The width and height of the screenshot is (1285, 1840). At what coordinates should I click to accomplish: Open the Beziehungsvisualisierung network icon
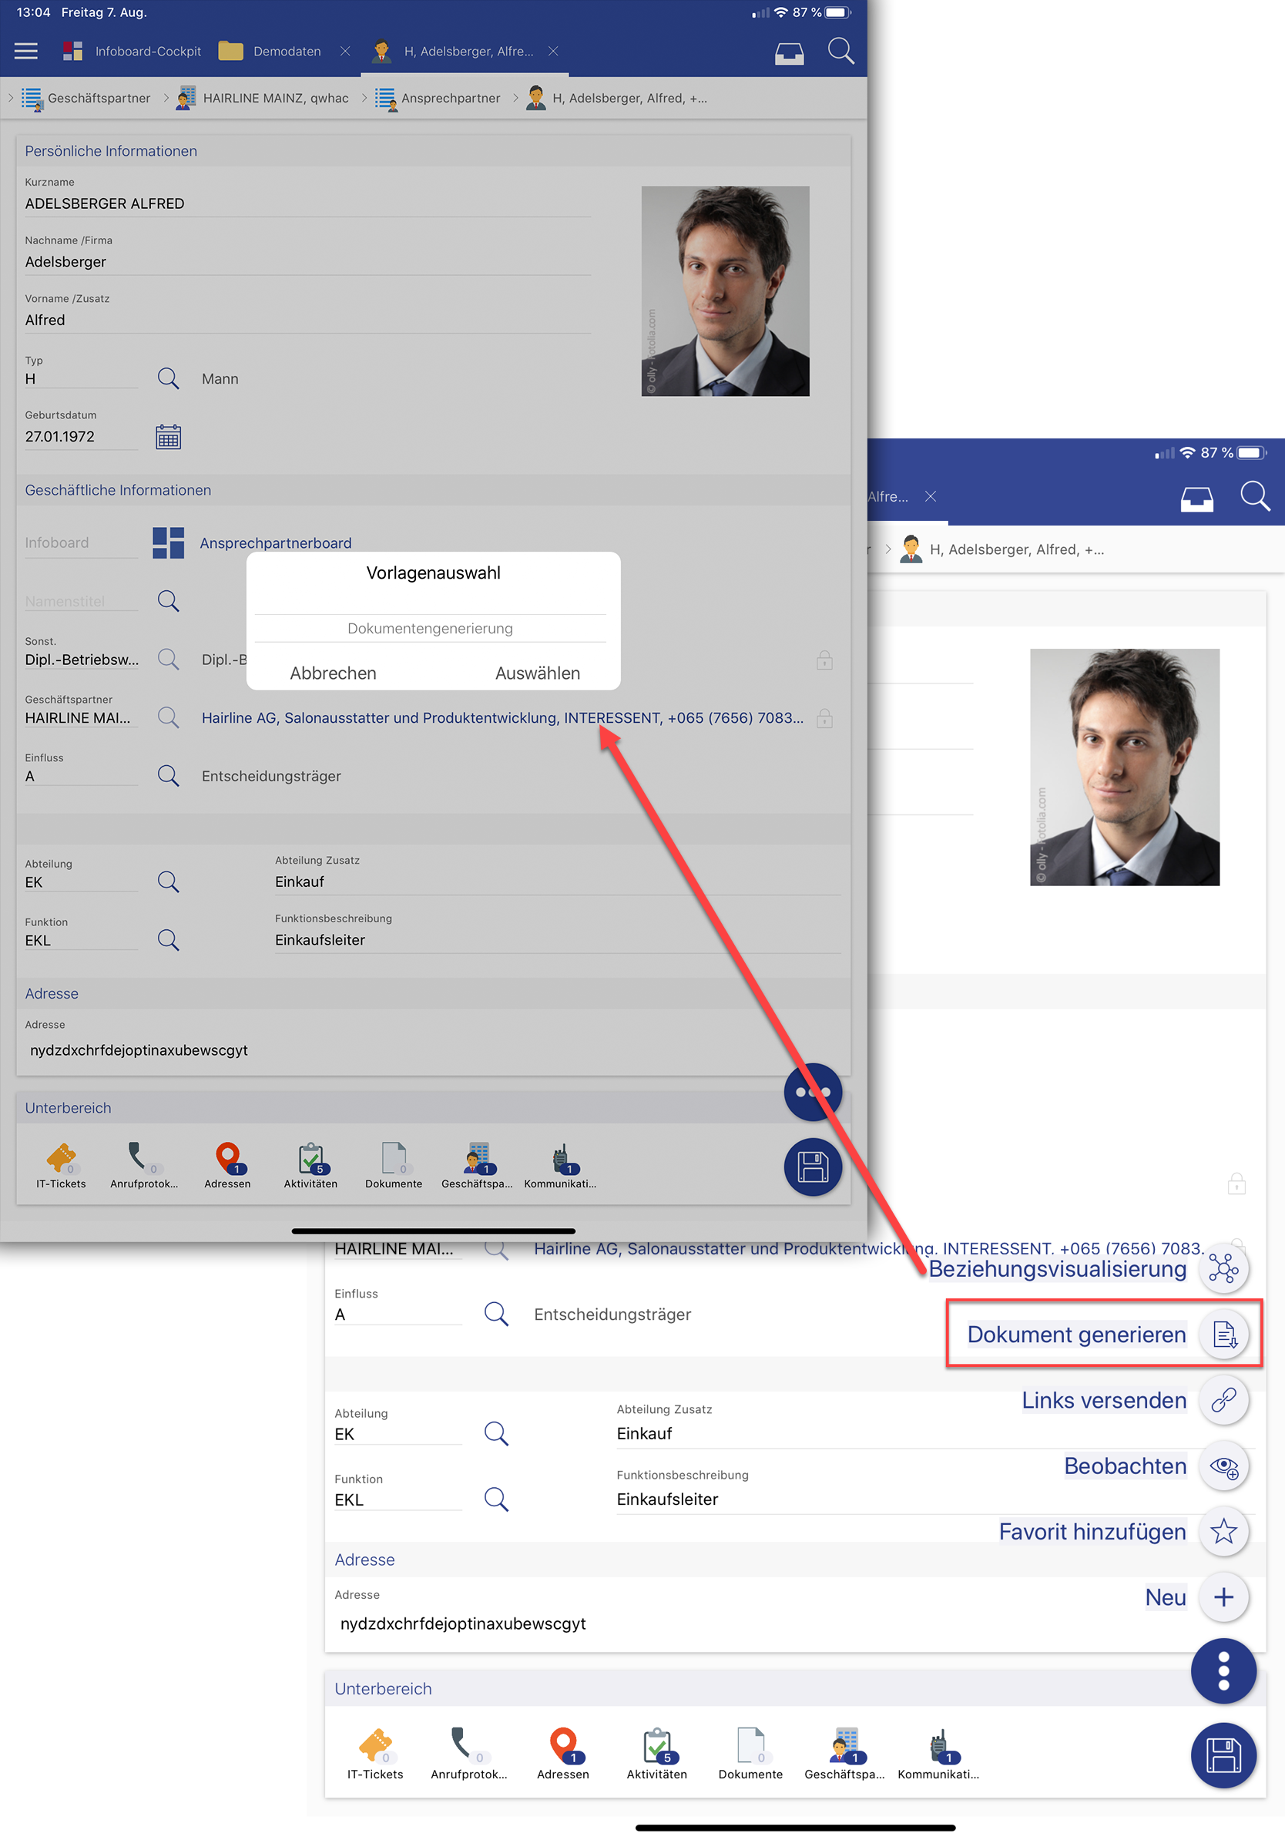click(1223, 1268)
